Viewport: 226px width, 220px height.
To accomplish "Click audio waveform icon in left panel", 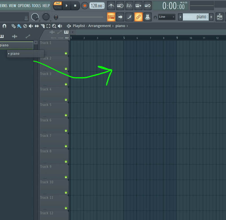I will pyautogui.click(x=15, y=36).
